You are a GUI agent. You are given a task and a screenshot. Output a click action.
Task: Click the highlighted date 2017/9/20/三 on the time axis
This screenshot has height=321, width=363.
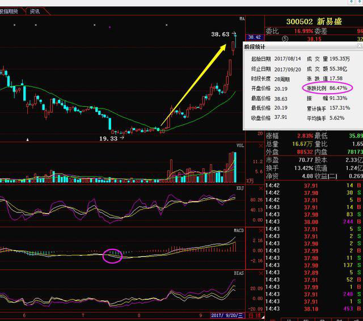[x=227, y=315]
